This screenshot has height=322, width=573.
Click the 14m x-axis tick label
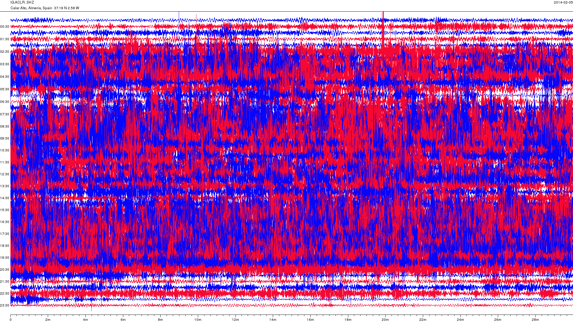[273, 320]
